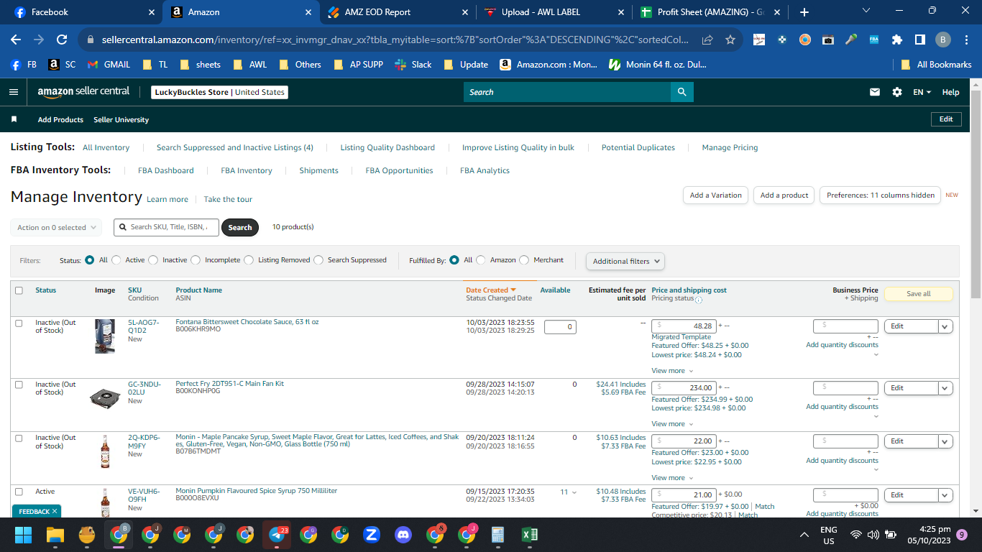This screenshot has height=552, width=982.
Task: Click the Pricing status info icon
Action: (x=699, y=300)
